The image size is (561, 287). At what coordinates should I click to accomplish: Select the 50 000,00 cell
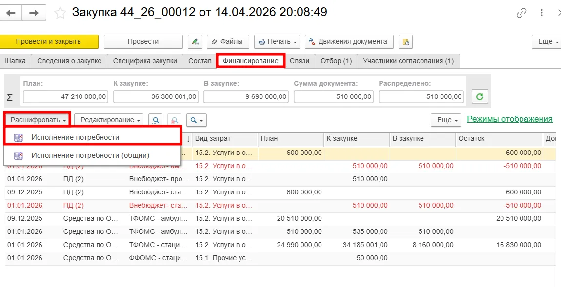click(x=356, y=258)
